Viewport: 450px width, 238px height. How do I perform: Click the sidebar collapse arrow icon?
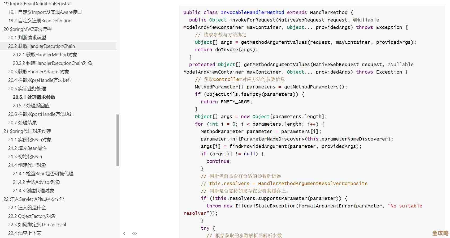[124, 233]
